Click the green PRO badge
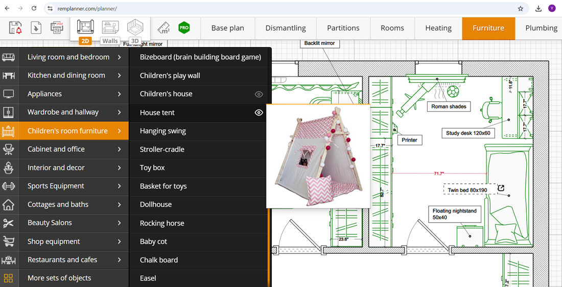This screenshot has width=562, height=287. point(184,28)
